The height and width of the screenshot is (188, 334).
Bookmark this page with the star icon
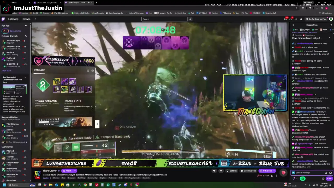(296, 8)
